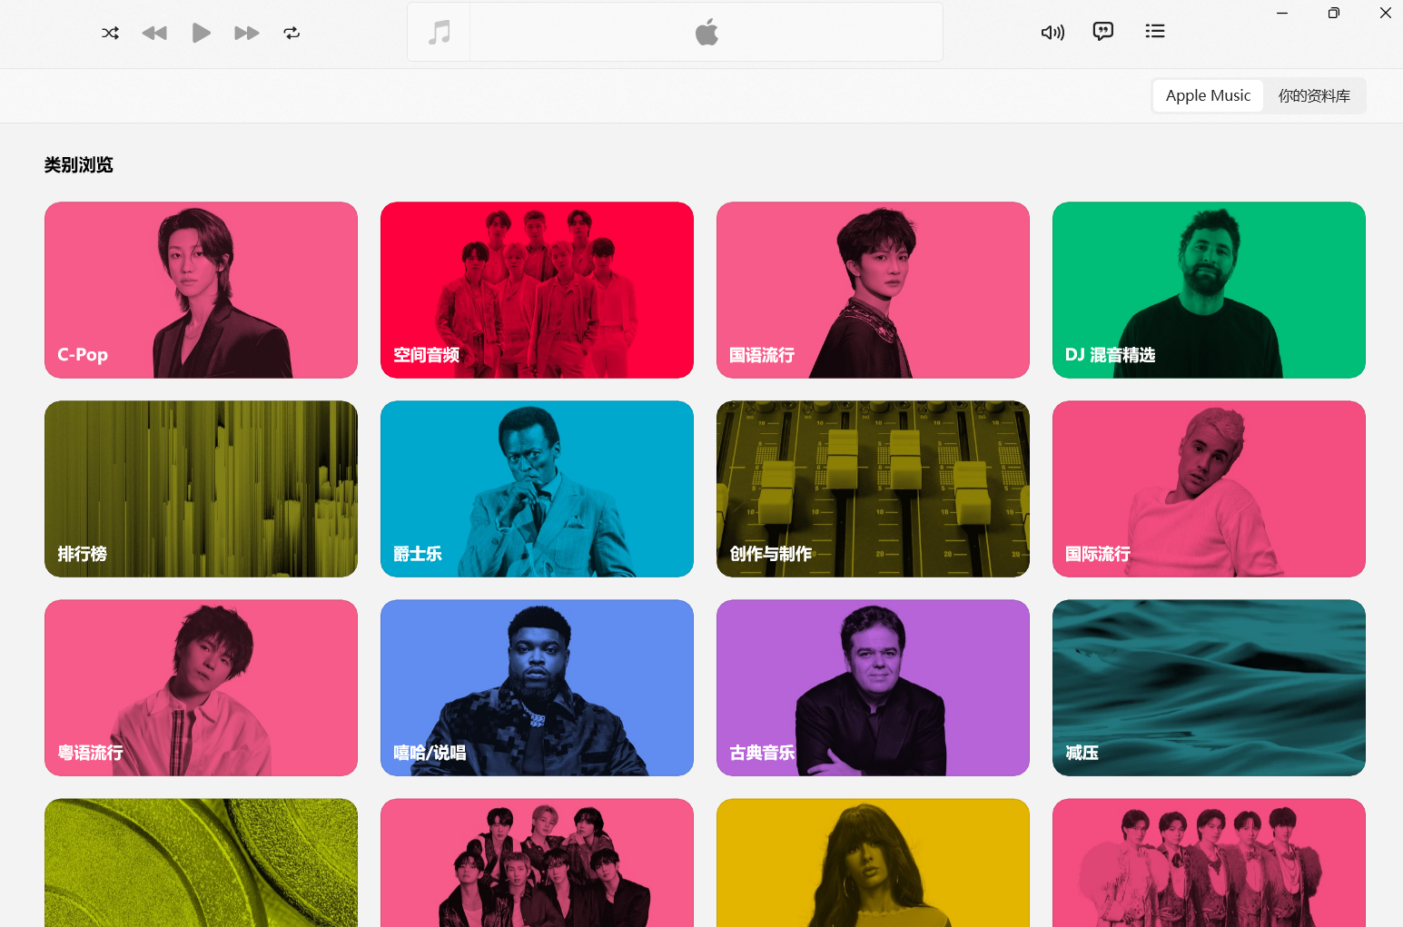Image resolution: width=1403 pixels, height=927 pixels.
Task: Switch to the Apple Music tab
Action: [x=1207, y=95]
